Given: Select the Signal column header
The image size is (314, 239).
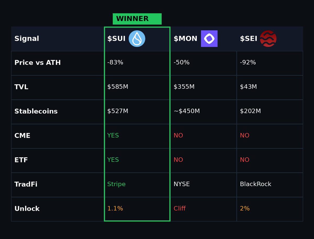Looking at the screenshot, I should point(27,39).
